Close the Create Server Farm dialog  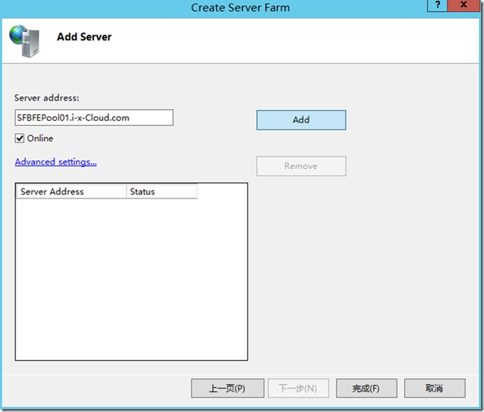[x=463, y=5]
